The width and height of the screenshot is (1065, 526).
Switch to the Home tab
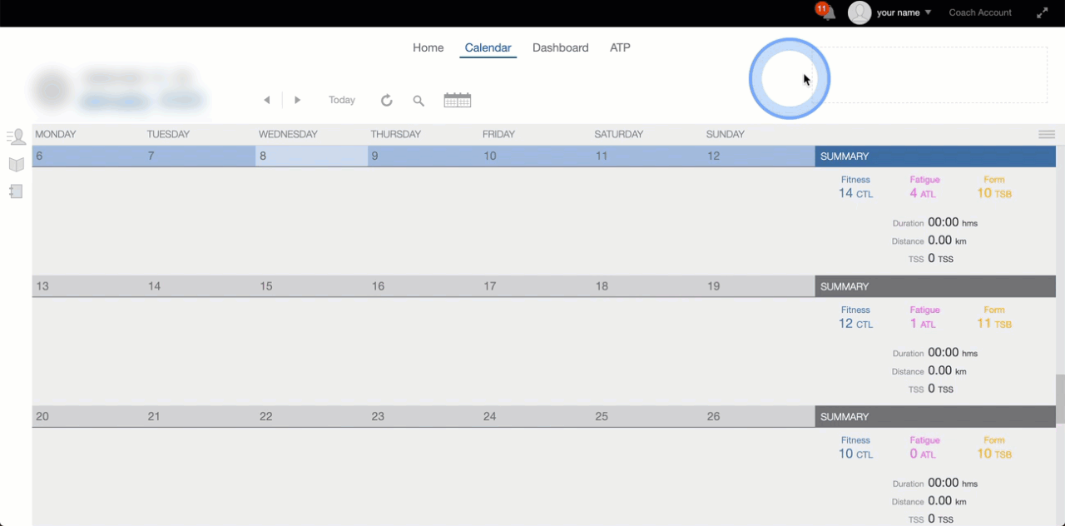click(x=428, y=47)
